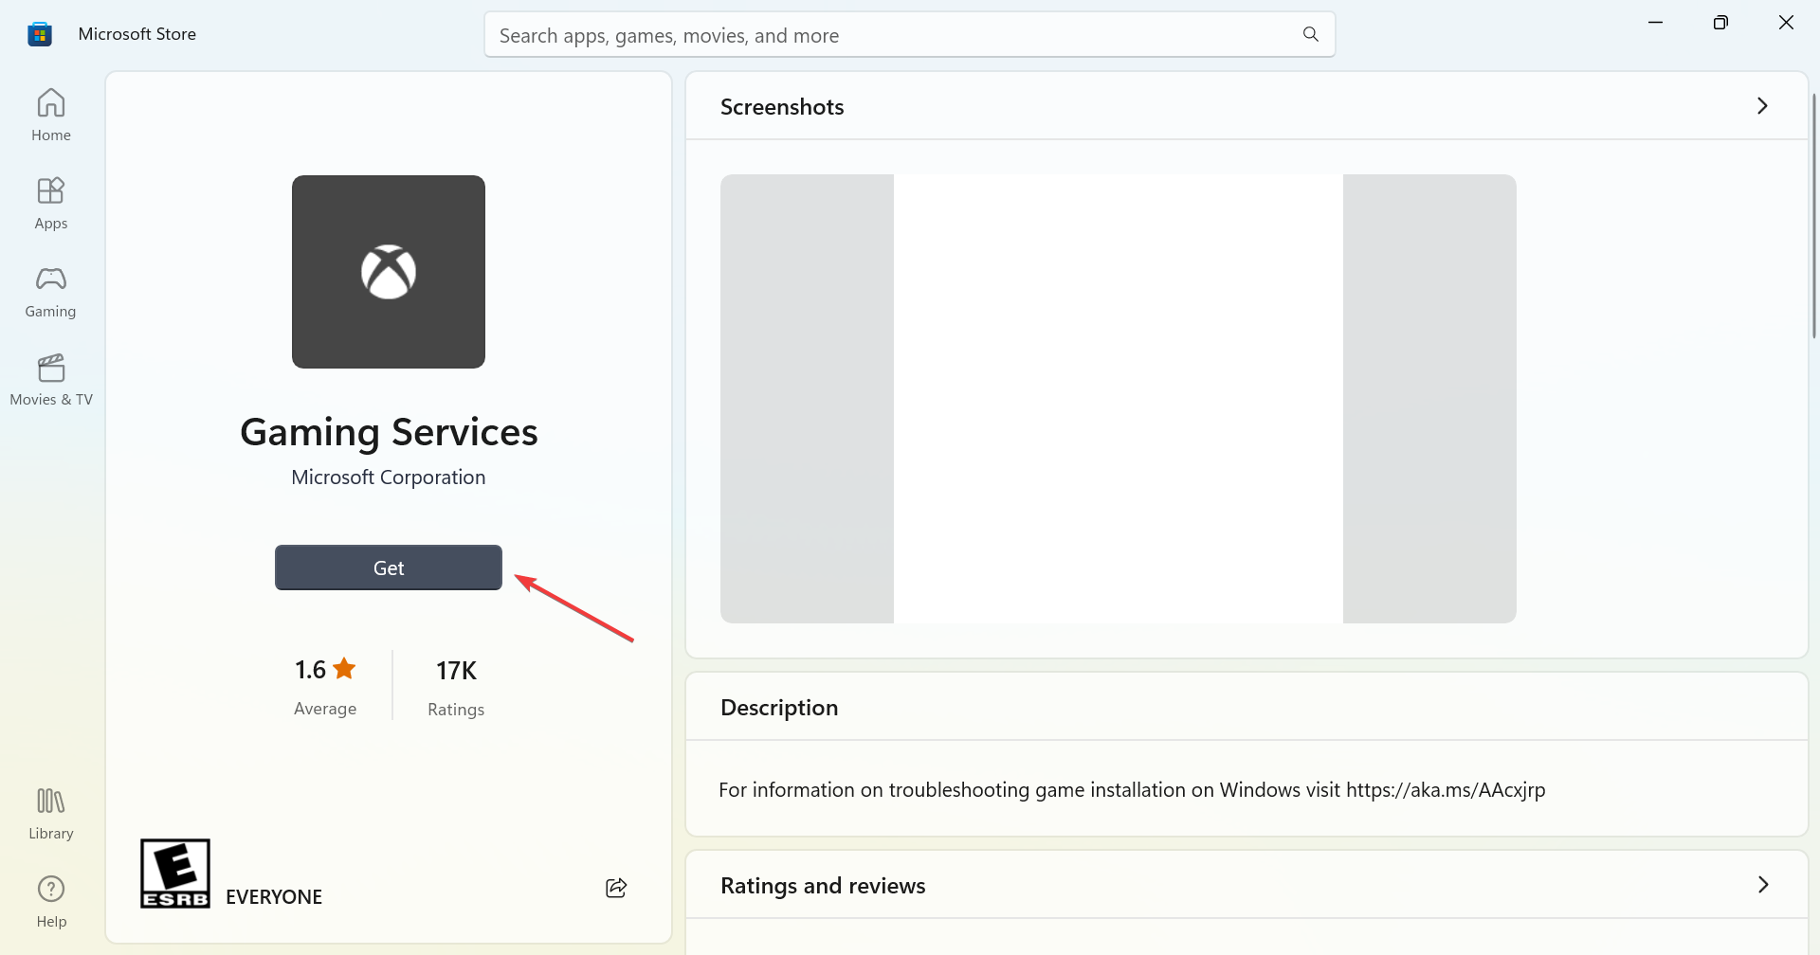Click the 1.6 Average star rating
The height and width of the screenshot is (955, 1820).
click(x=325, y=669)
